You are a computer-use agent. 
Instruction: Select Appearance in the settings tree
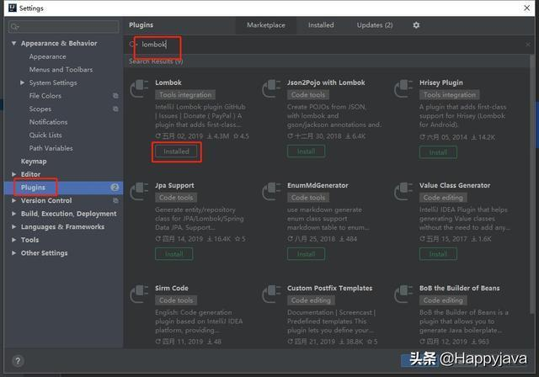pos(47,56)
